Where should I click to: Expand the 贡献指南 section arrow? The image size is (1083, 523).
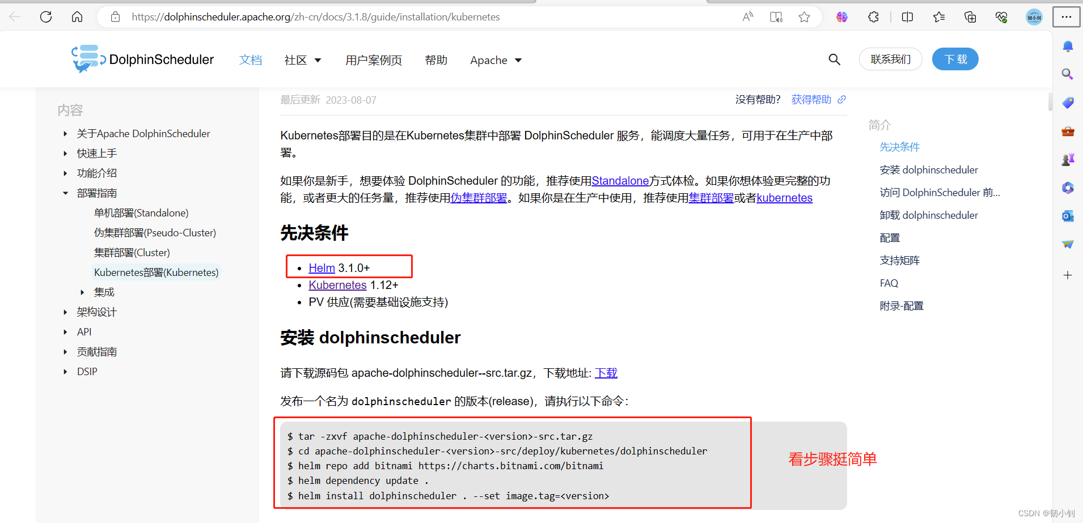coord(65,352)
